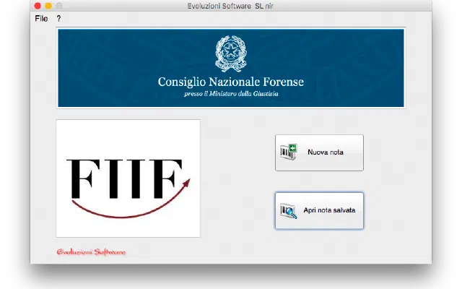This screenshot has width=462, height=289.
Task: Click the barcode magnifier icon on Apri nota salvata
Action: (x=289, y=211)
